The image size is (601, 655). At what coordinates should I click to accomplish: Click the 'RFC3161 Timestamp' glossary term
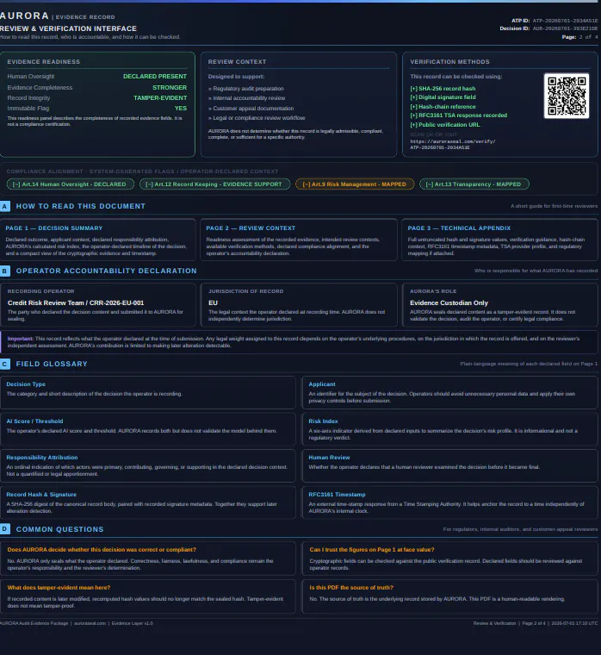(x=337, y=495)
